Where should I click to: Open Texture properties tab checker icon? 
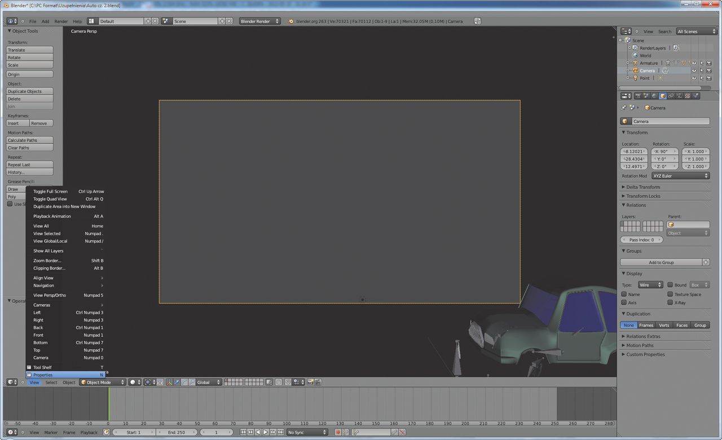[x=688, y=96]
